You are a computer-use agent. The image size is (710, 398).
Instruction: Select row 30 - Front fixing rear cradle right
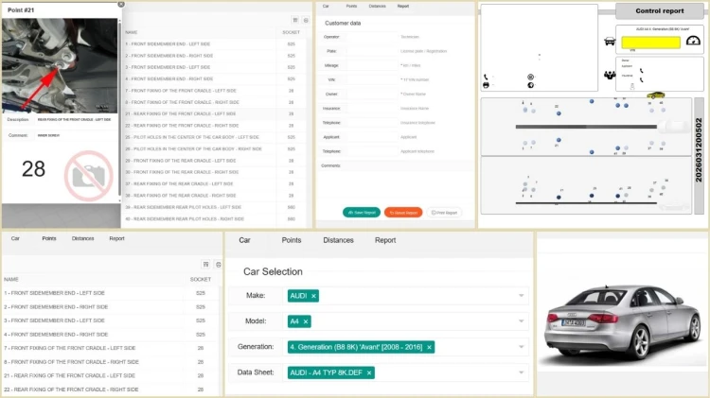click(x=214, y=172)
